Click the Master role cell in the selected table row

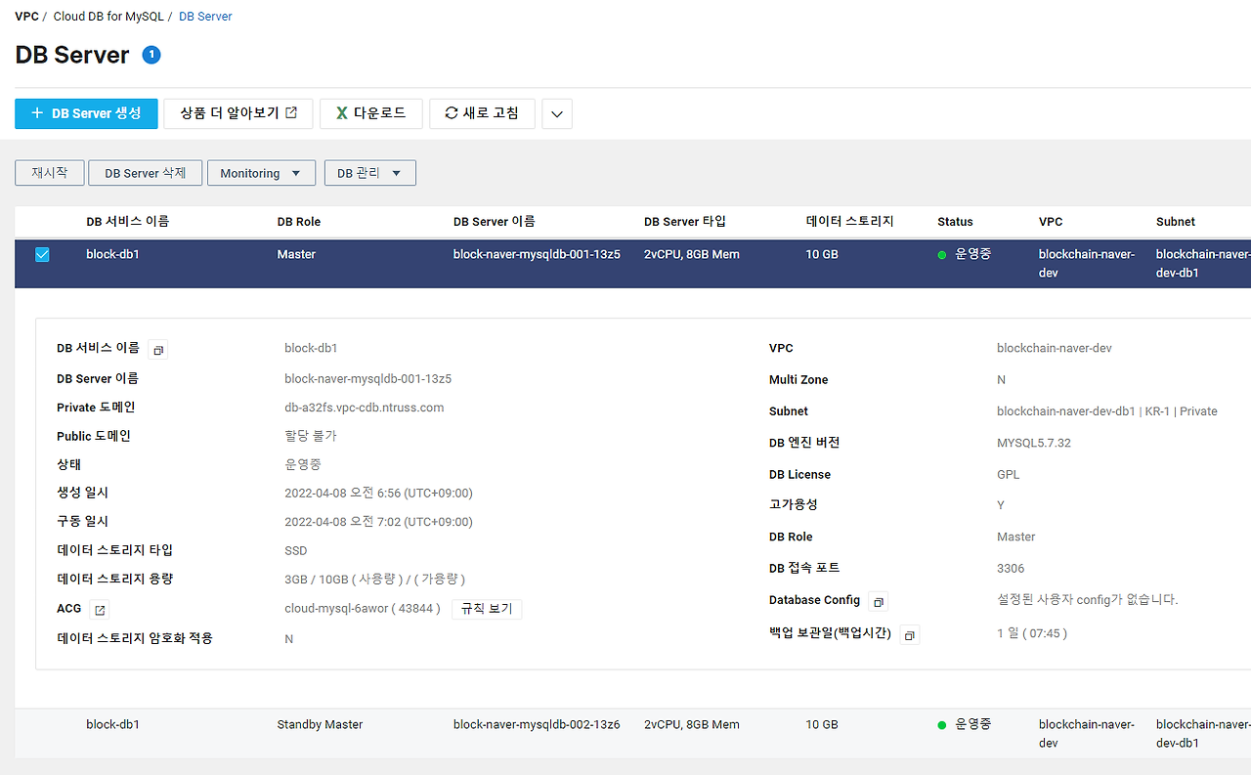[x=296, y=254]
